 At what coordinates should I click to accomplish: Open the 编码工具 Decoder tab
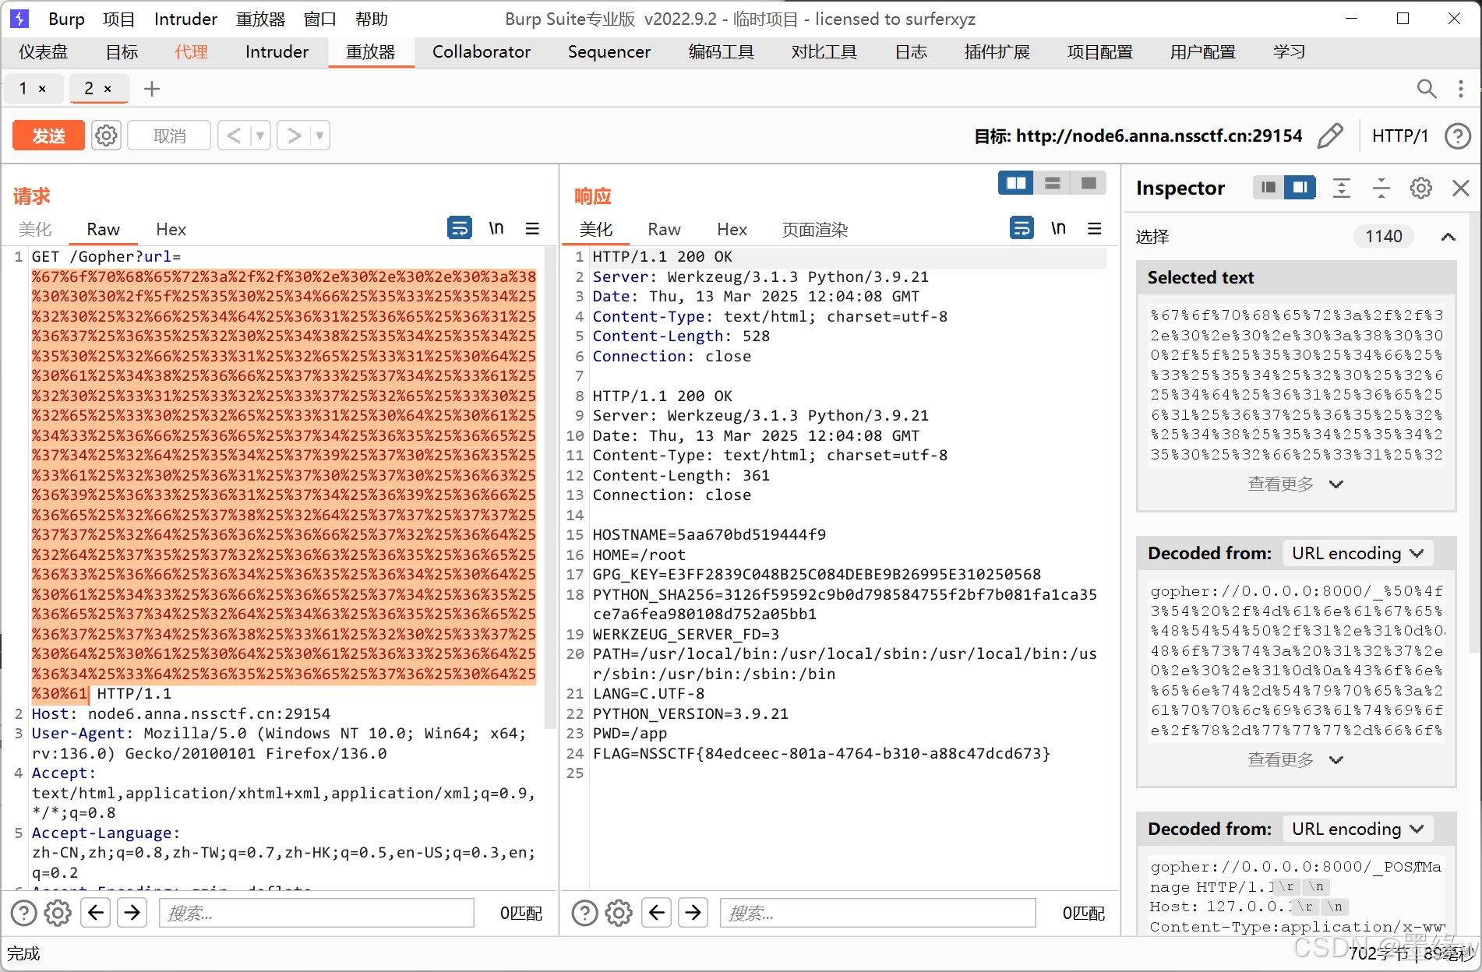[x=721, y=52]
